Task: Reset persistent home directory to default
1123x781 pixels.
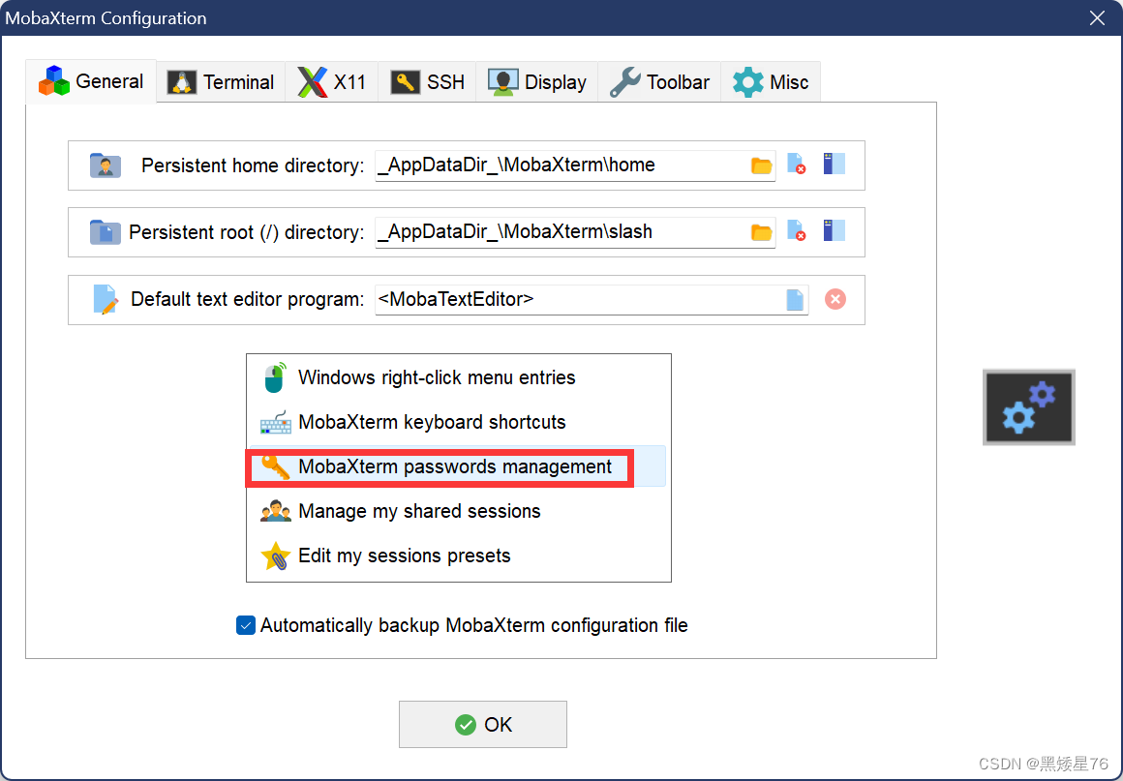Action: [x=797, y=164]
